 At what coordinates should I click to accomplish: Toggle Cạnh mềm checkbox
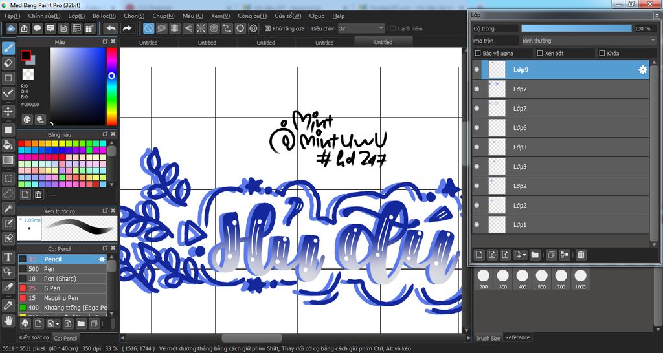tap(393, 28)
